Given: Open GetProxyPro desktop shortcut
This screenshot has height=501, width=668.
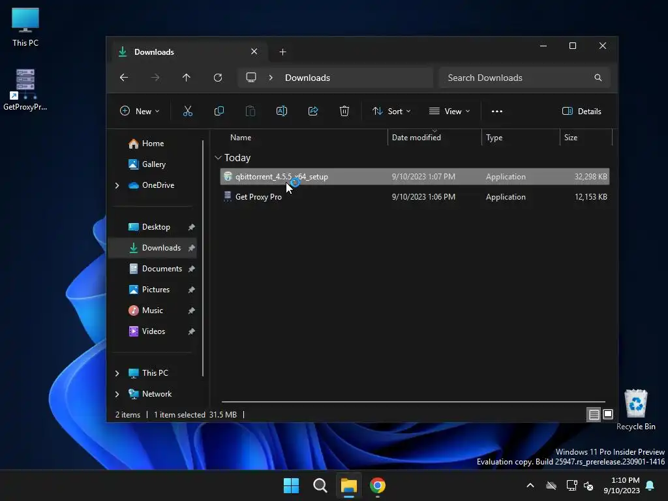Looking at the screenshot, I should point(25,90).
